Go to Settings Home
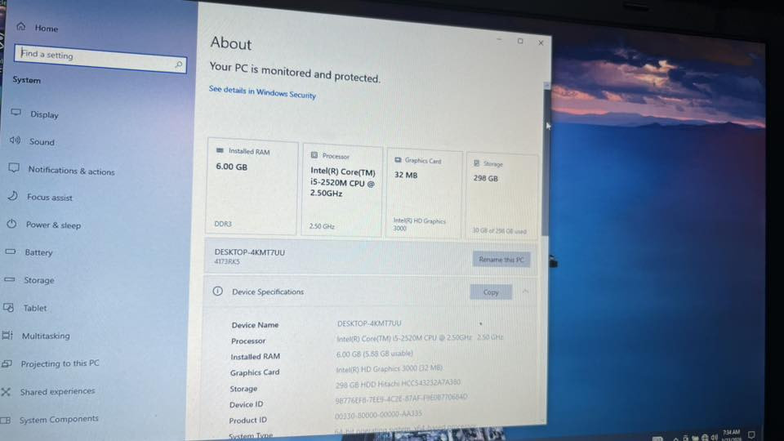 tap(46, 29)
